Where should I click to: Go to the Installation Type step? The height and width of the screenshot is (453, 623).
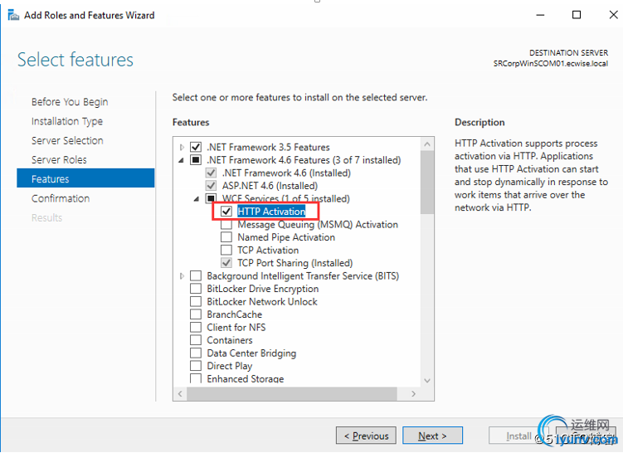pyautogui.click(x=66, y=121)
